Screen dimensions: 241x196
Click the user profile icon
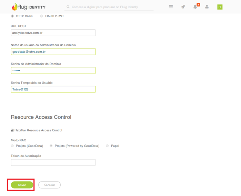207,7
